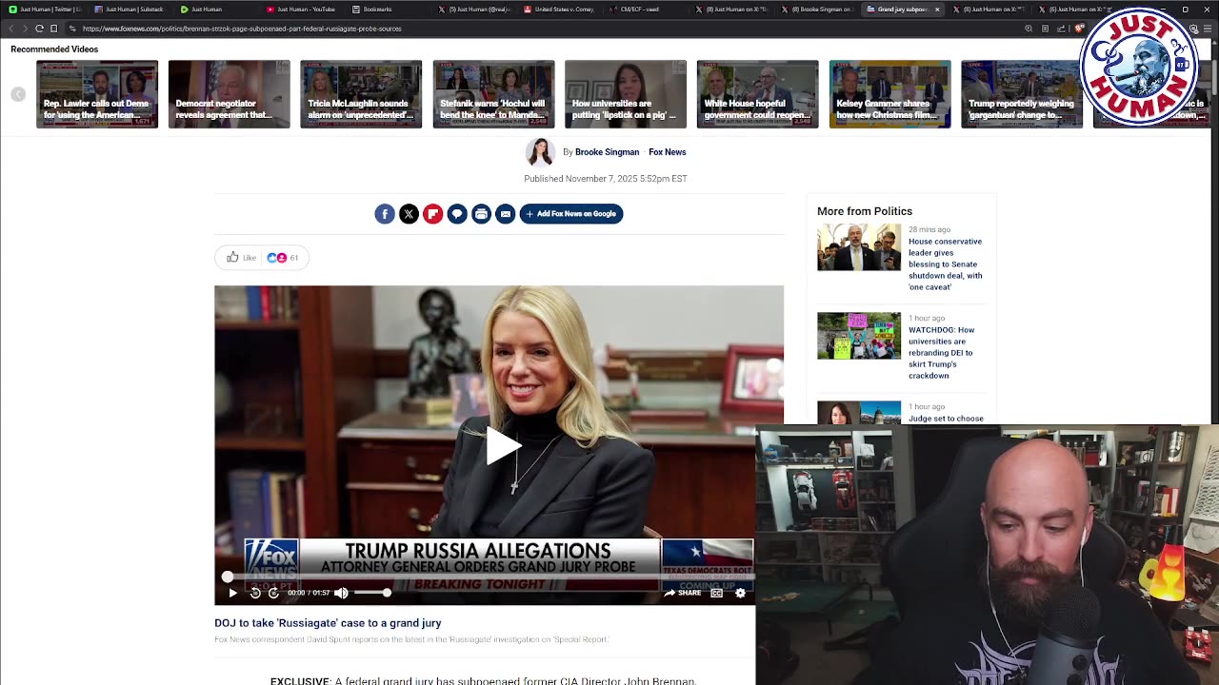Image resolution: width=1219 pixels, height=685 pixels.
Task: Share article via Flipboard icon
Action: click(x=432, y=214)
